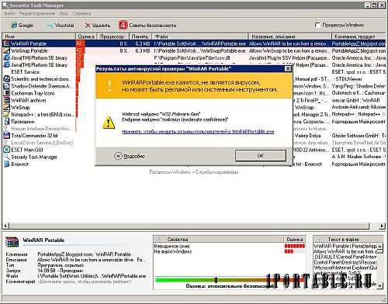The image size is (388, 304).
Task: Click comment field to change rating
Action: [85, 282]
